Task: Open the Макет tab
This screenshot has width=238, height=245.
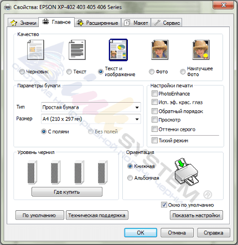Action: pyautogui.click(x=136, y=23)
